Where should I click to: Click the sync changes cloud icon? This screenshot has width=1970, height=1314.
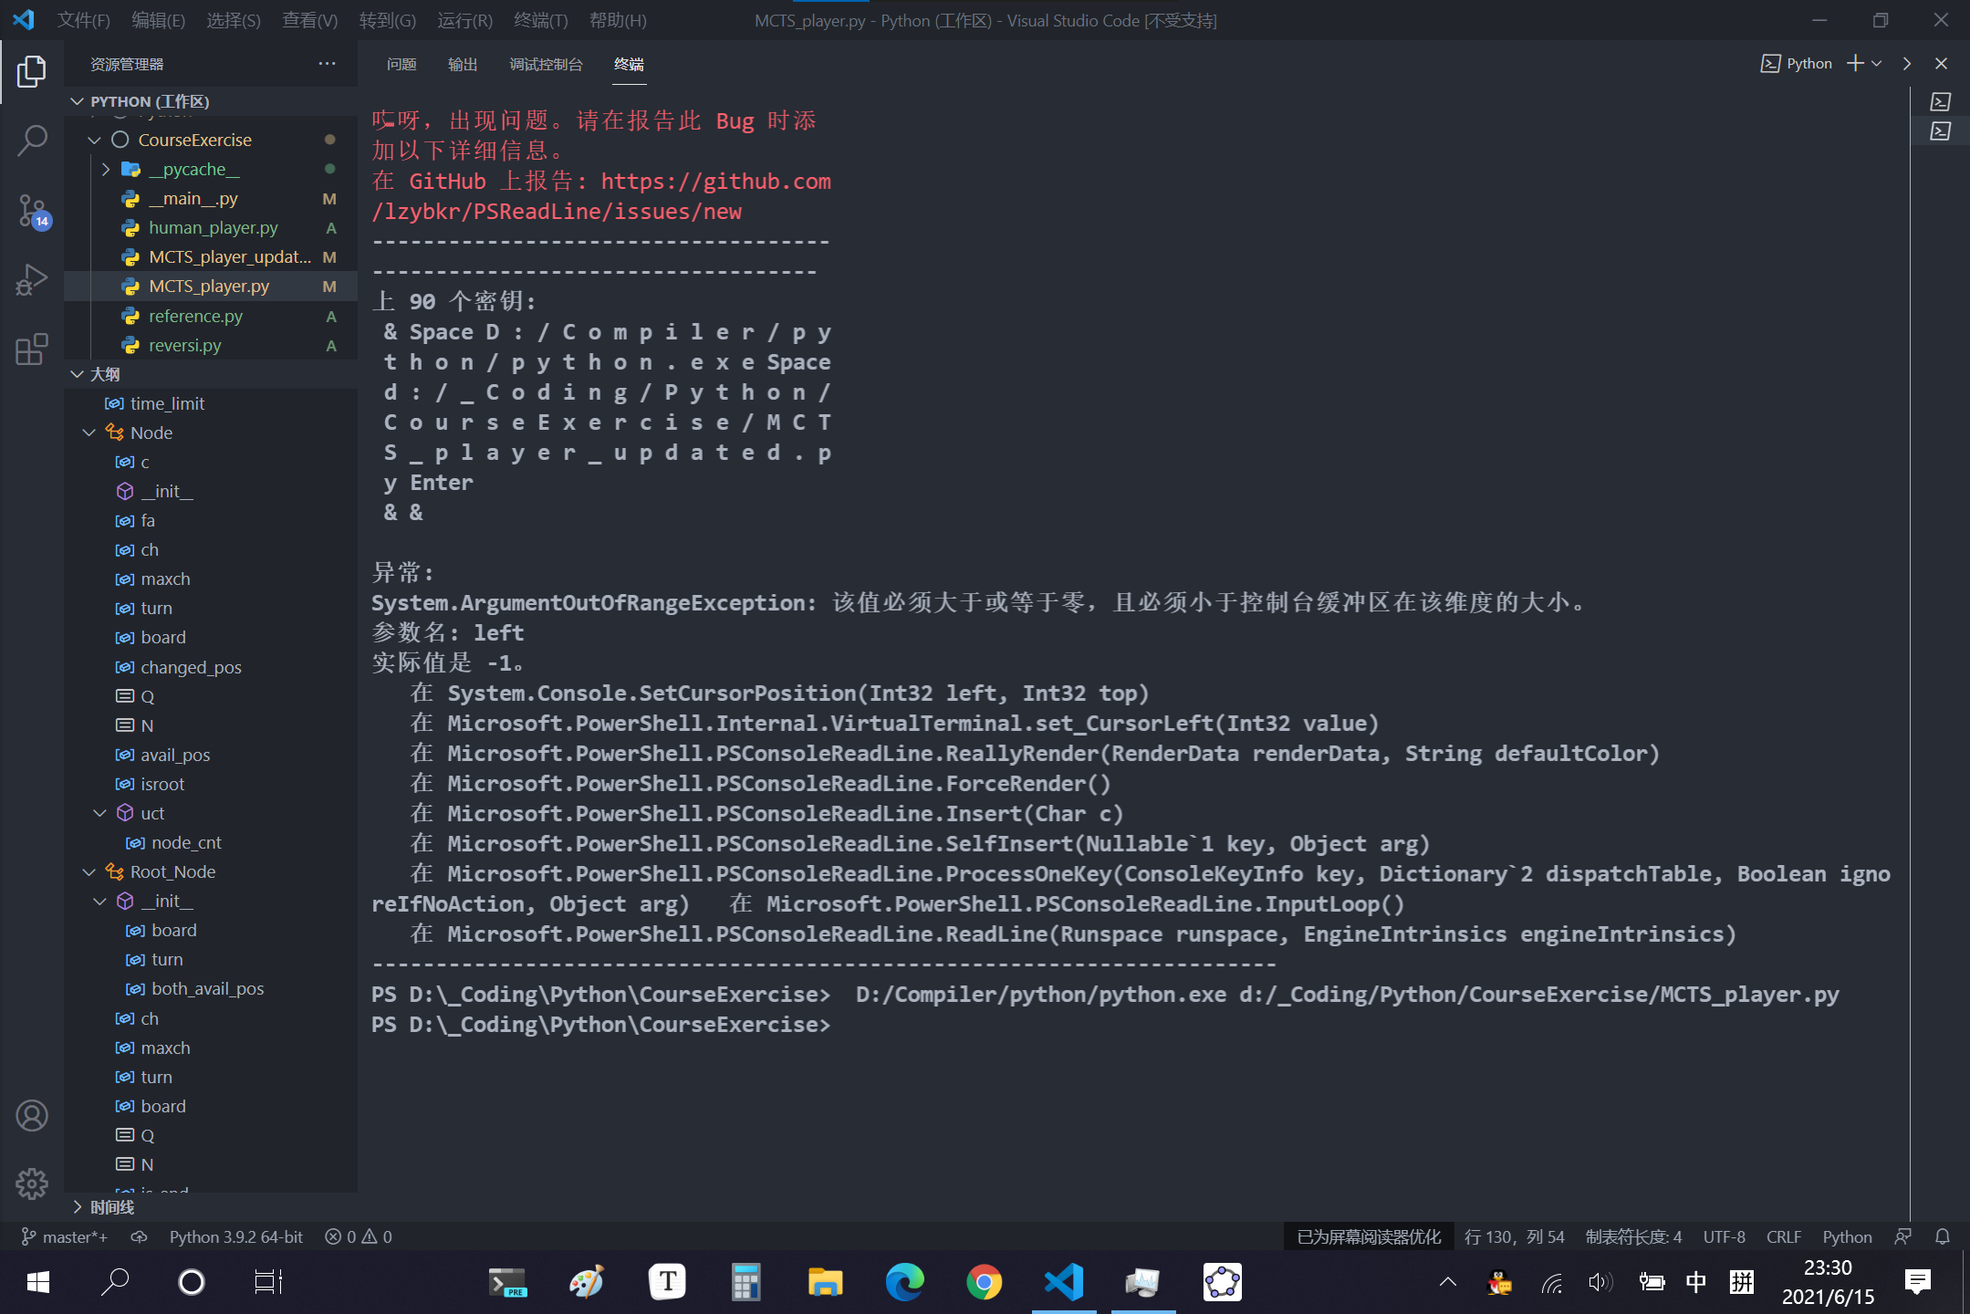click(139, 1236)
